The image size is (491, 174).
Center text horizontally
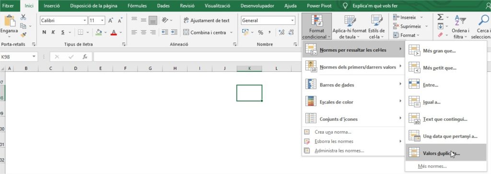pos(143,32)
